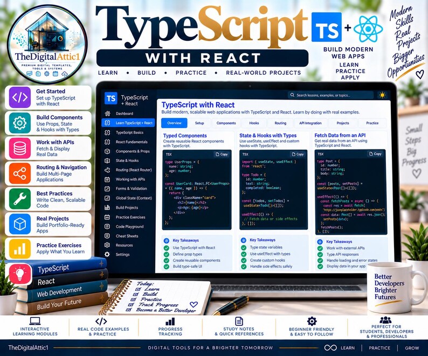Image resolution: width=428 pixels, height=356 pixels.
Task: Check the 'Use TypeScript with React' takeaway
Action: pos(166,248)
